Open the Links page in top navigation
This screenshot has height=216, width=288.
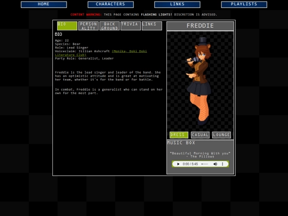(177, 4)
